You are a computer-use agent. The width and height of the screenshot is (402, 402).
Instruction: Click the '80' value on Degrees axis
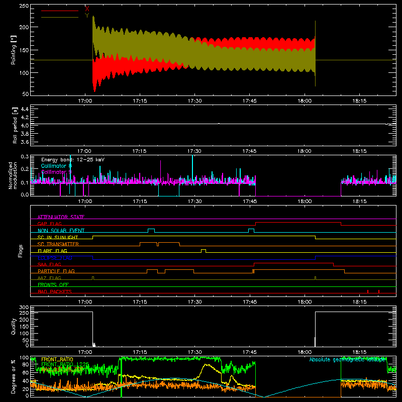[26, 364]
